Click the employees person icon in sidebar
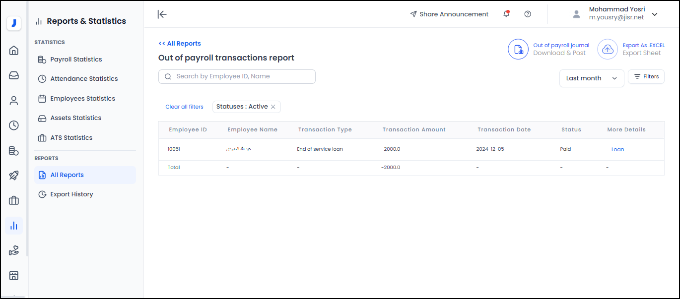 (14, 101)
